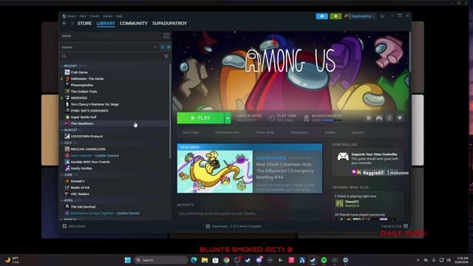473x266 pixels.
Task: Open the Games collection dropdown
Action: pos(154,47)
